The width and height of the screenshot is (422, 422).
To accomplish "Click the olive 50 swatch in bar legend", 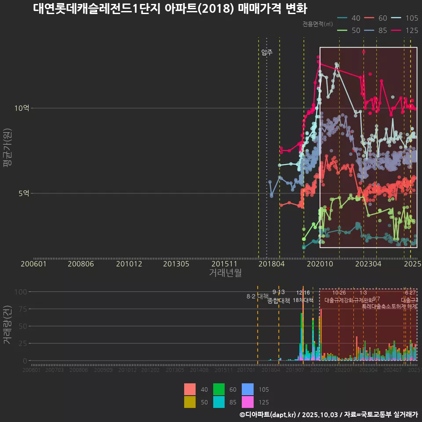I will click(189, 402).
